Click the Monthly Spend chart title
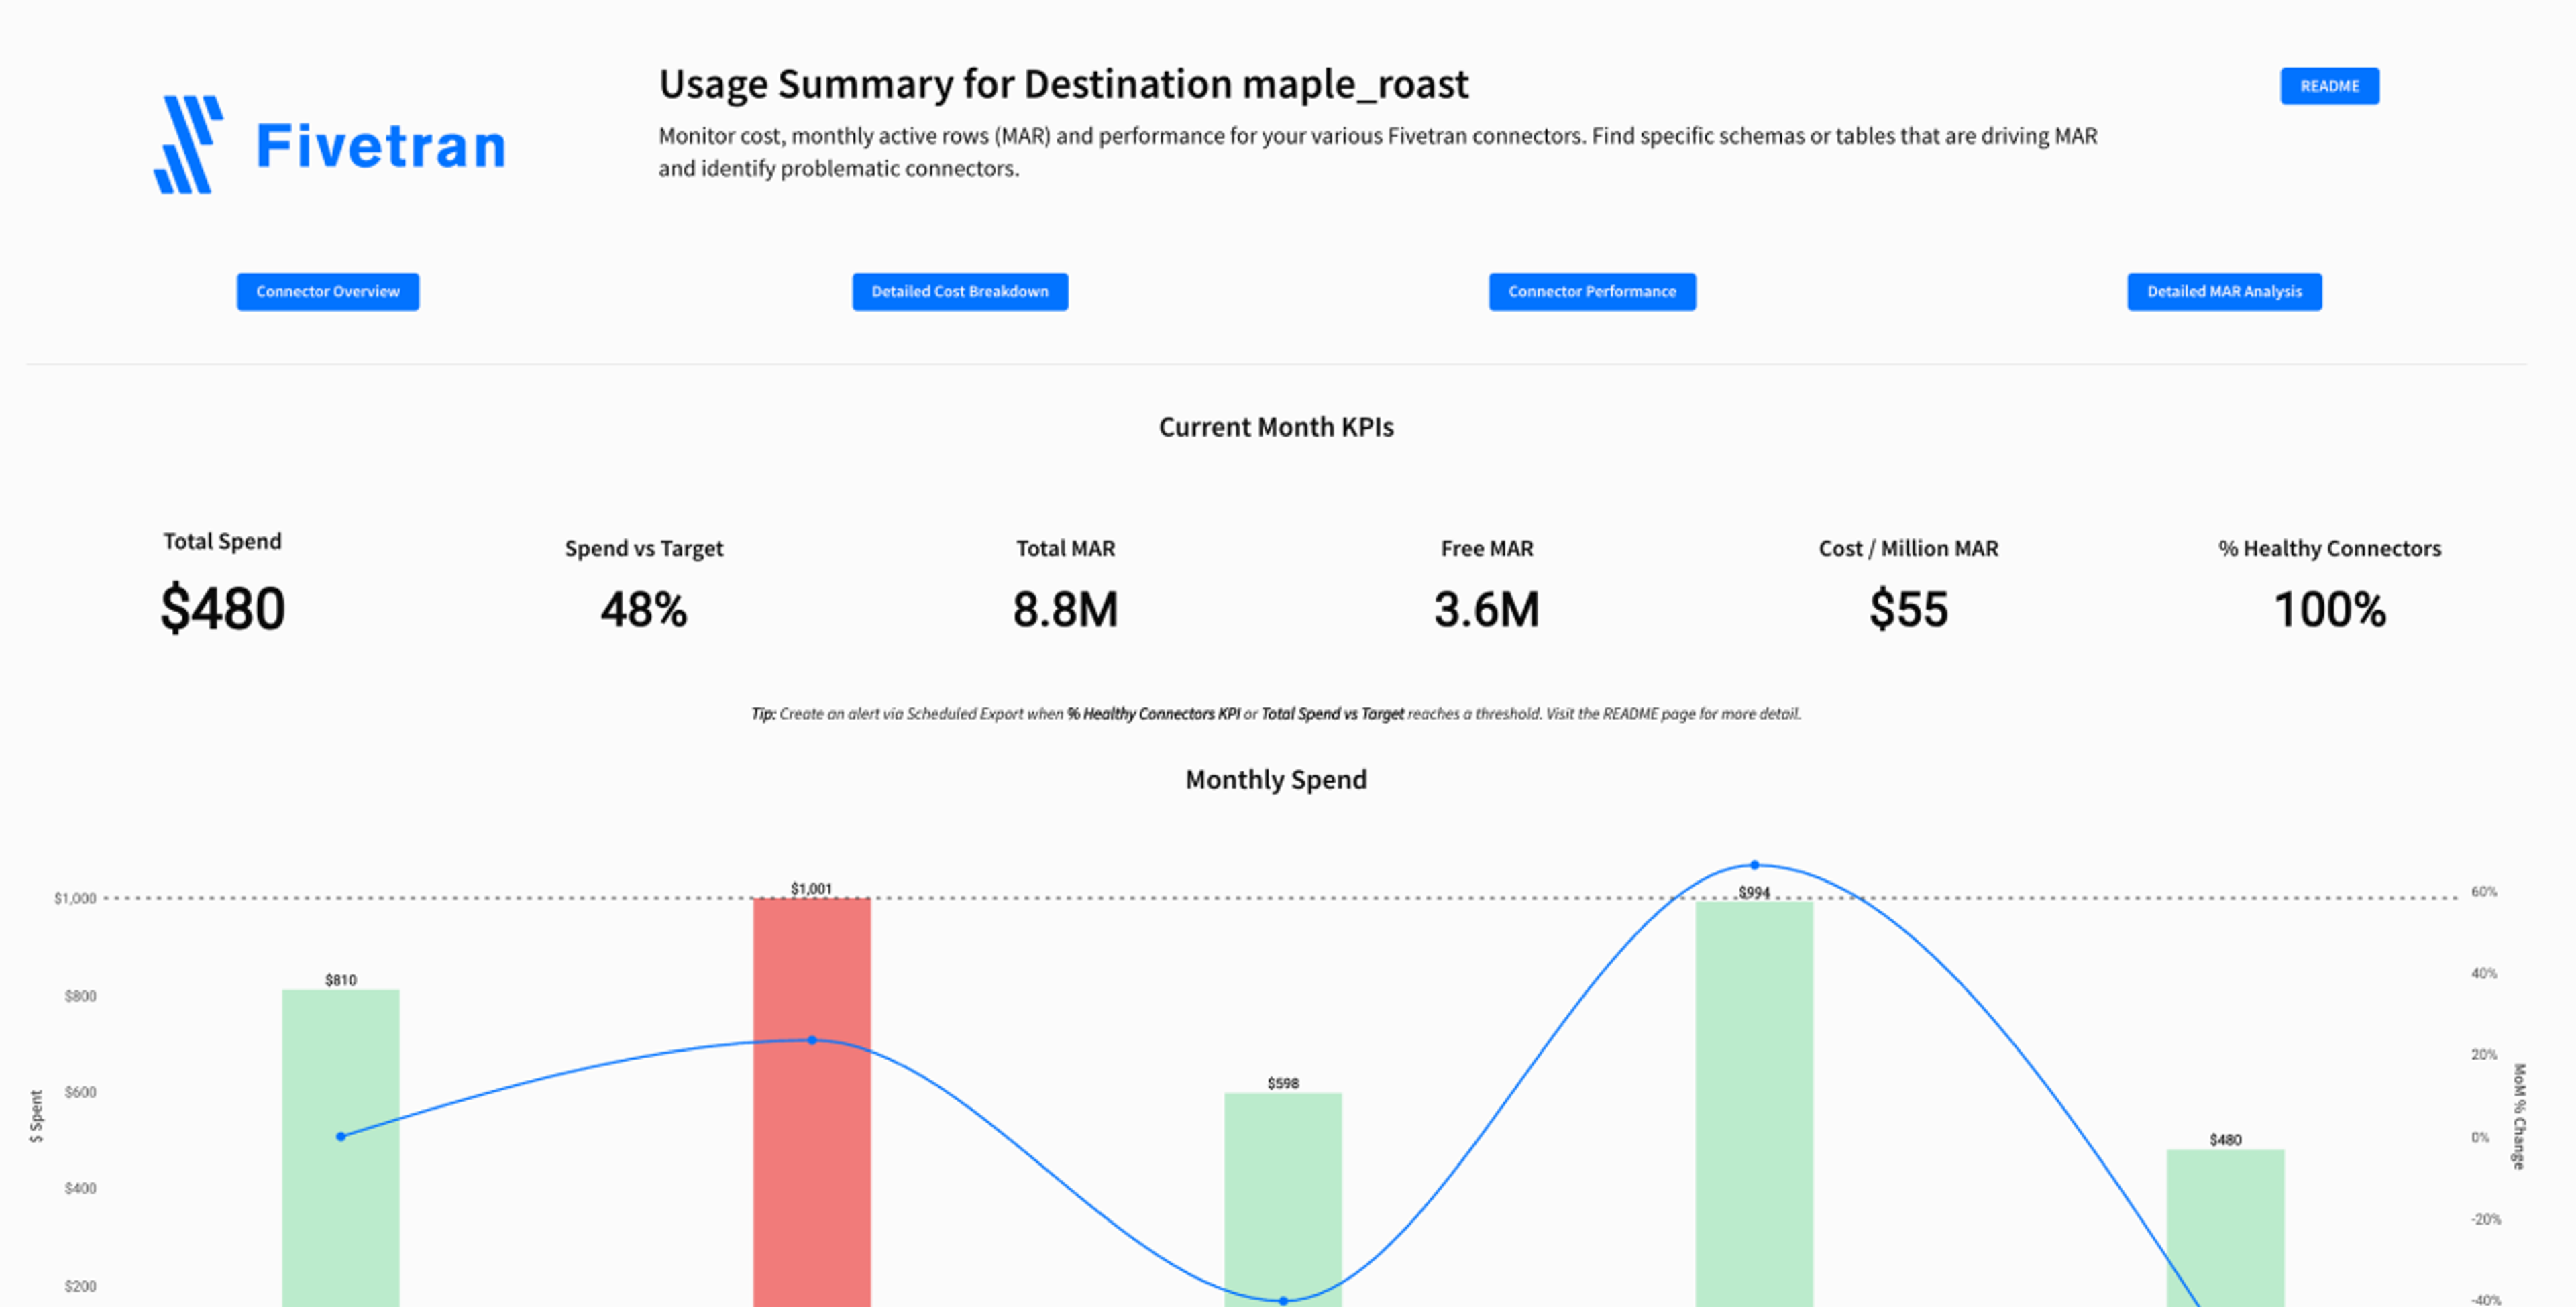The height and width of the screenshot is (1307, 2576). click(1276, 779)
